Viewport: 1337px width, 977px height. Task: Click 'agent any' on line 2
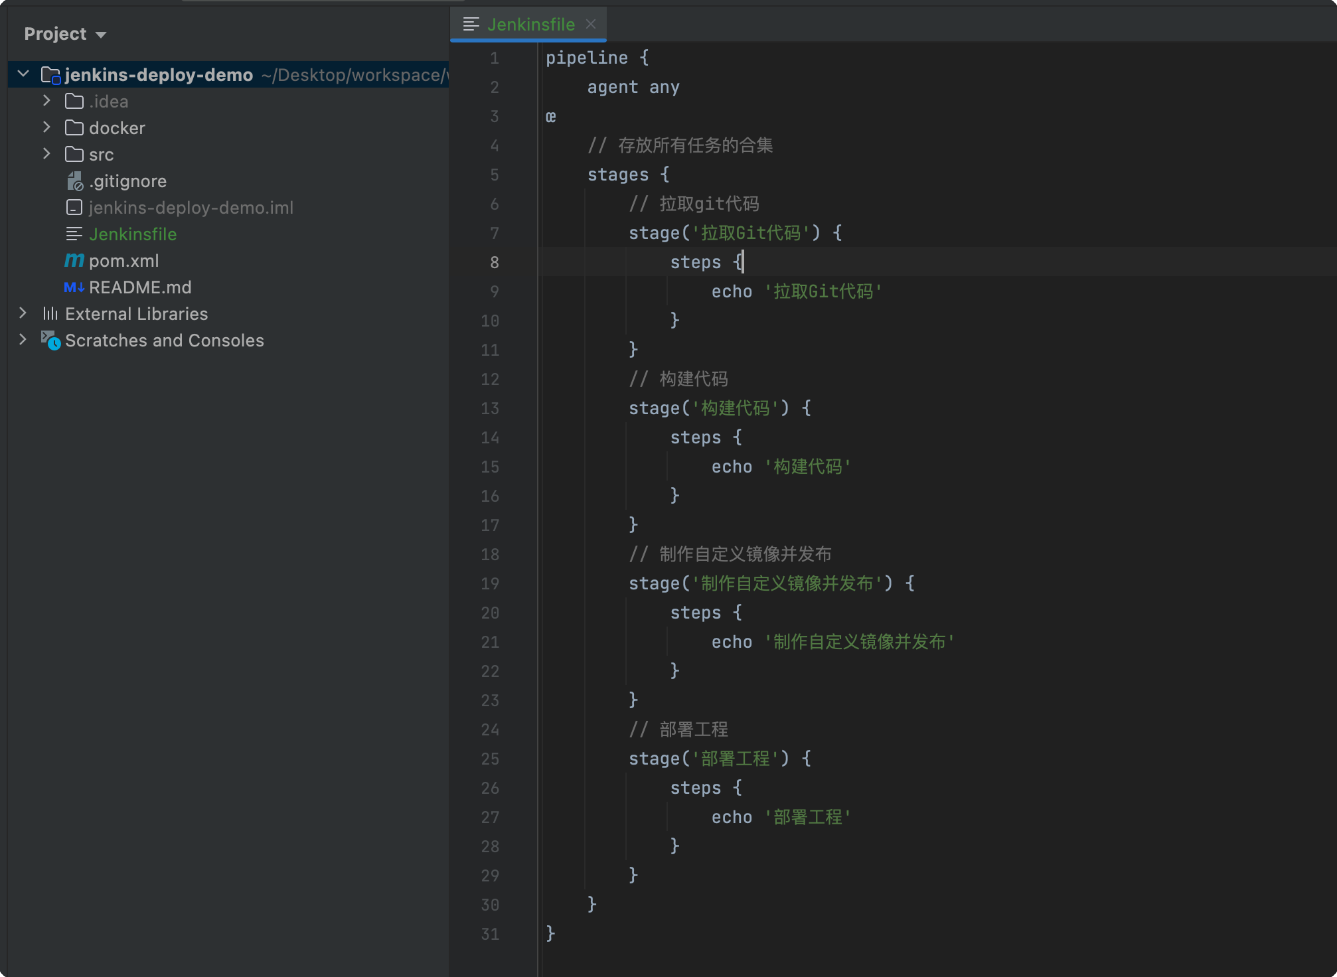[x=633, y=87]
